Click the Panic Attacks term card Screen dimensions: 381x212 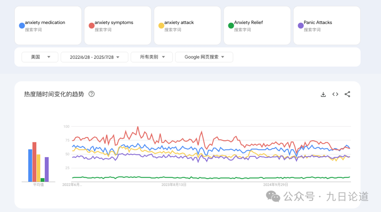tap(327, 25)
